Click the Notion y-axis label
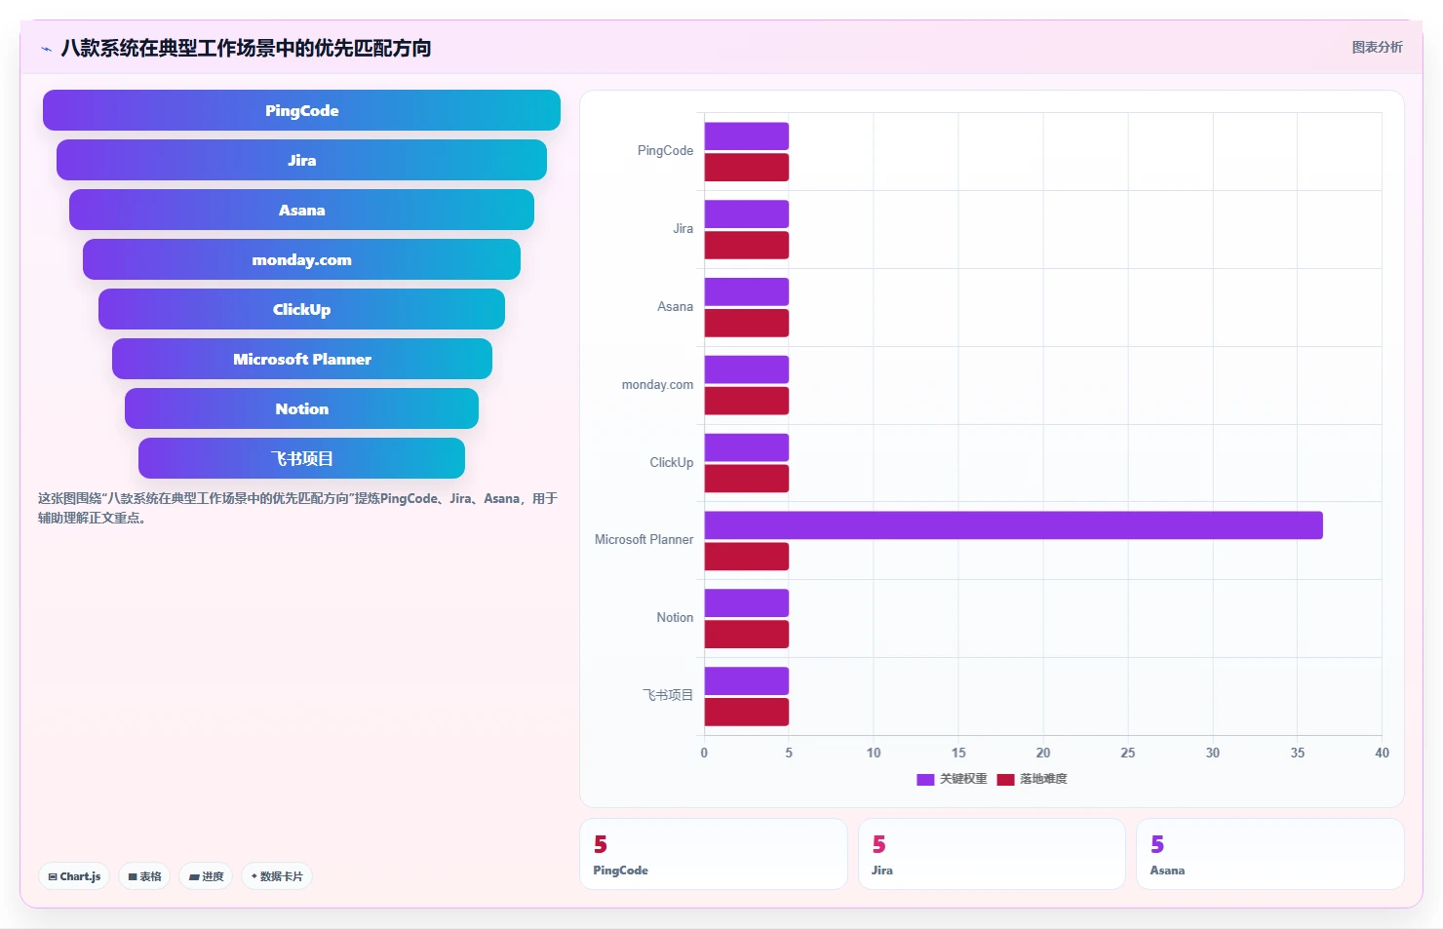Screen dimensions: 1443x929 tap(675, 618)
